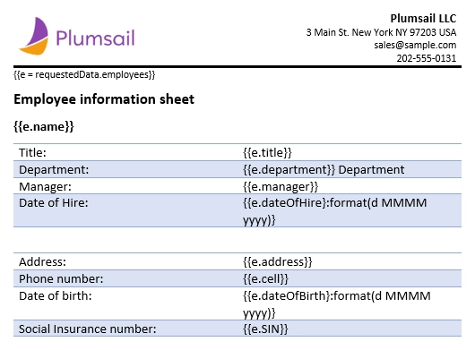Click the Plumsail sailboat logo icon
The height and width of the screenshot is (350, 475).
[34, 37]
